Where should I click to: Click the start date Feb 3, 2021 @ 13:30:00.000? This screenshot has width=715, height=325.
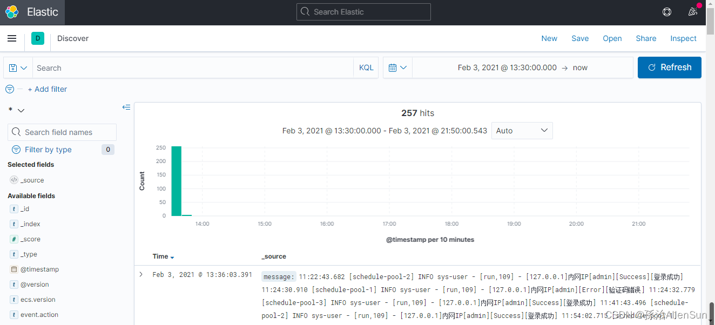pos(507,67)
